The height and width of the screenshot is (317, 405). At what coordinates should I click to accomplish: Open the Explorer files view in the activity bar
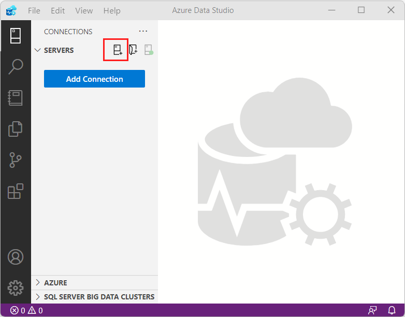(x=16, y=129)
